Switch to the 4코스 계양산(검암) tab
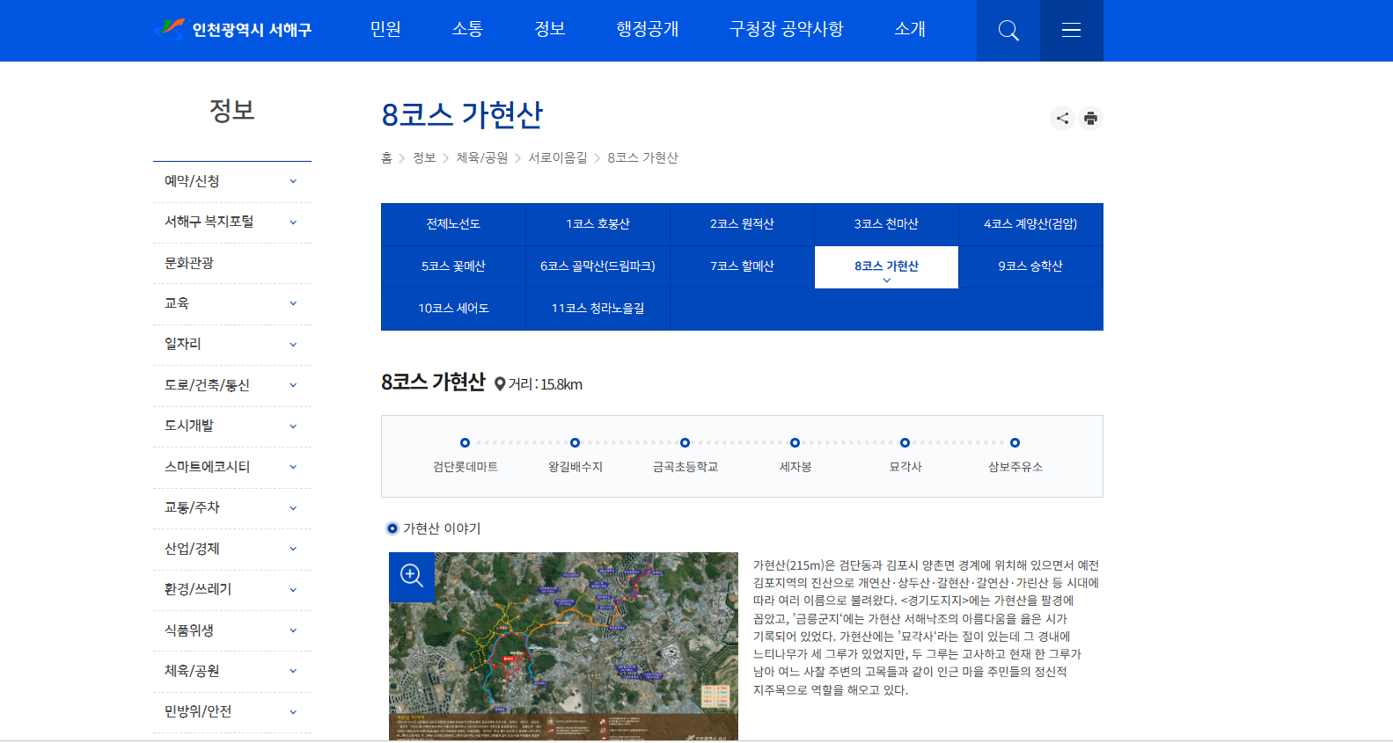Screen dimensions: 1393x743 coord(1030,224)
